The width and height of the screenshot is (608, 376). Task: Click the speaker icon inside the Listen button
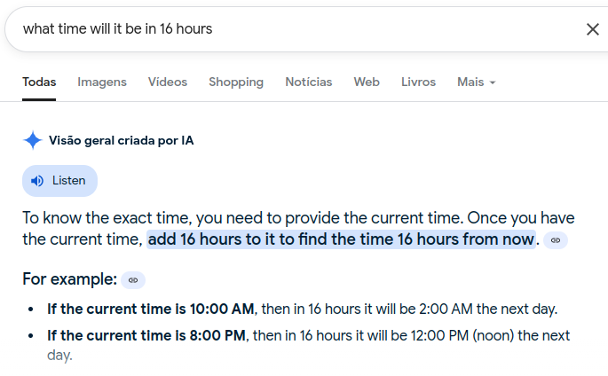(37, 181)
